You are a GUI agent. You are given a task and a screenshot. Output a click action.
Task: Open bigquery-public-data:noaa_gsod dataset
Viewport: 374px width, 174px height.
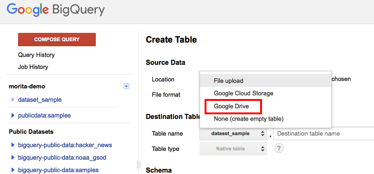(62, 157)
